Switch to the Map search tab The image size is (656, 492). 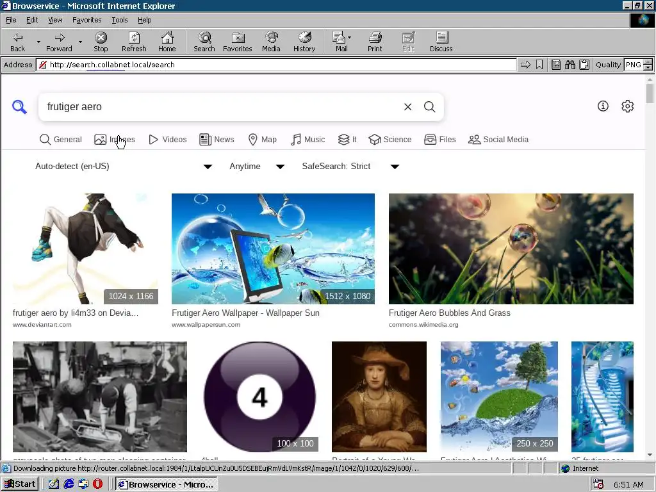point(262,139)
